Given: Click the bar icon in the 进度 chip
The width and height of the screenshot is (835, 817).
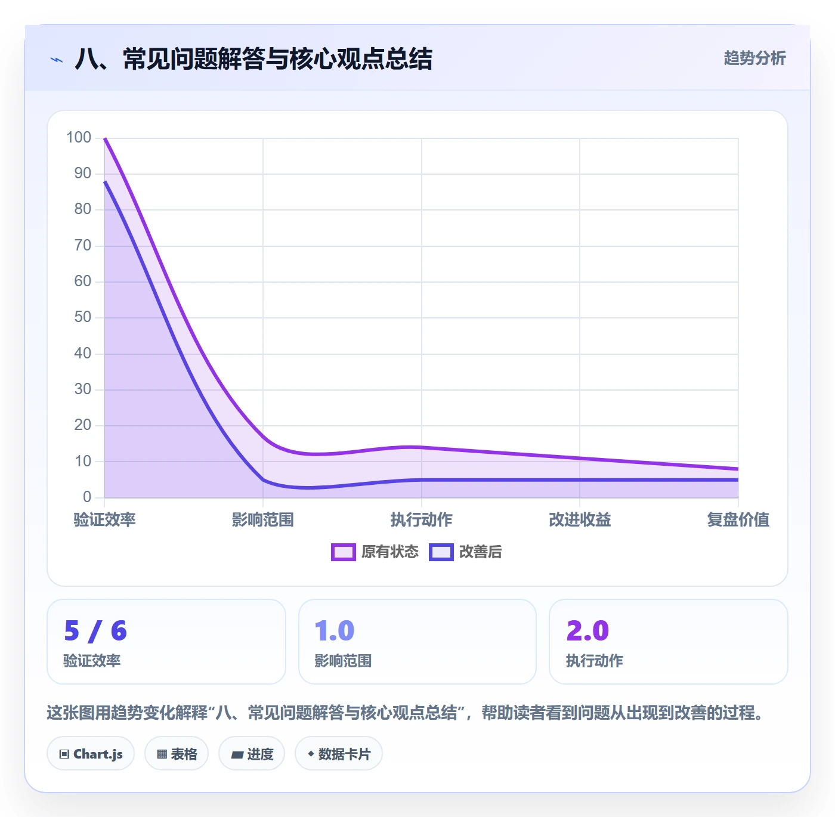Looking at the screenshot, I should point(237,755).
